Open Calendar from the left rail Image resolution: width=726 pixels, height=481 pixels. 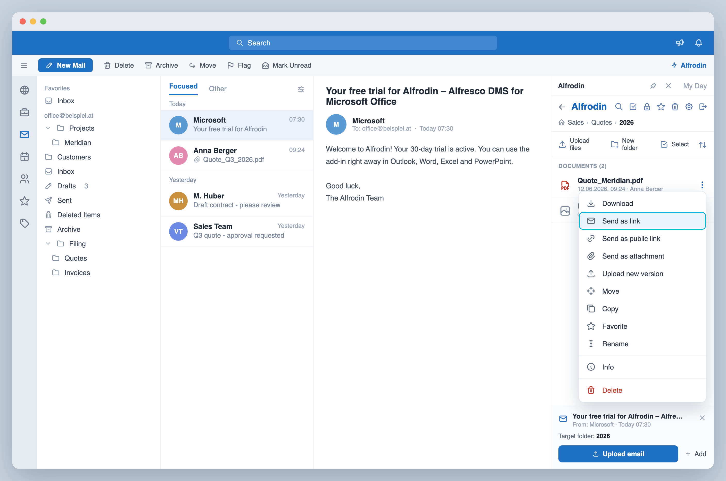point(24,157)
